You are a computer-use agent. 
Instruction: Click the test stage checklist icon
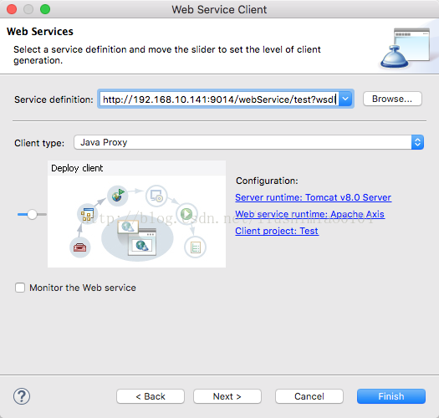tap(196, 247)
